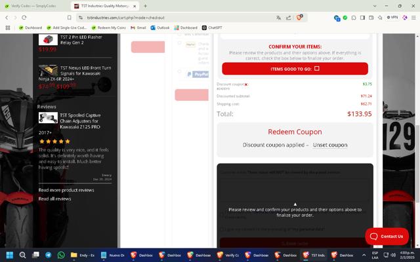Open TST Spooled Captive Chain Adjusters review
The width and height of the screenshot is (420, 262).
(80, 121)
